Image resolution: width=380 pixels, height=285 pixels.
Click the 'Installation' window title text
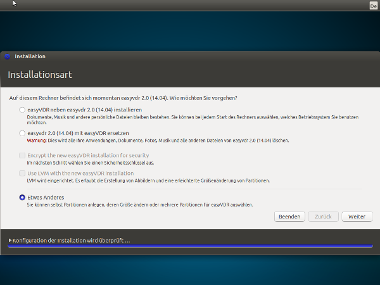click(x=30, y=56)
